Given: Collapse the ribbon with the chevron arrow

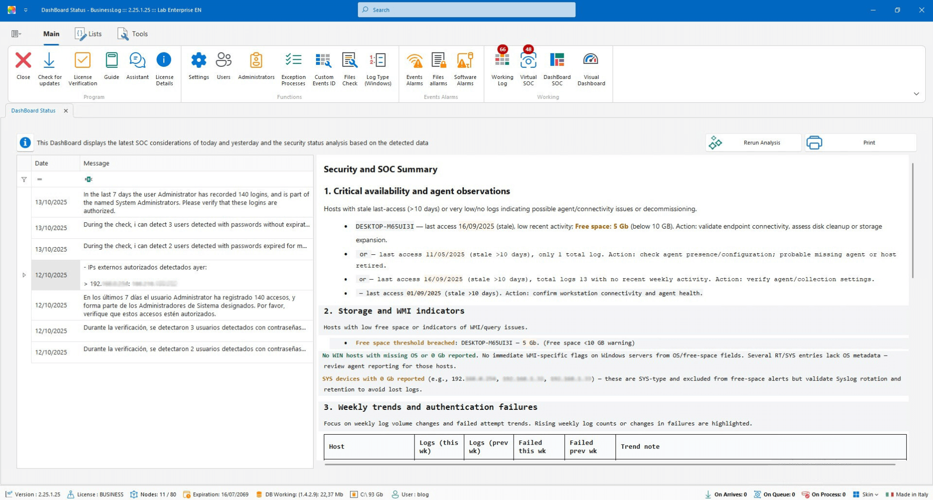Looking at the screenshot, I should [916, 94].
